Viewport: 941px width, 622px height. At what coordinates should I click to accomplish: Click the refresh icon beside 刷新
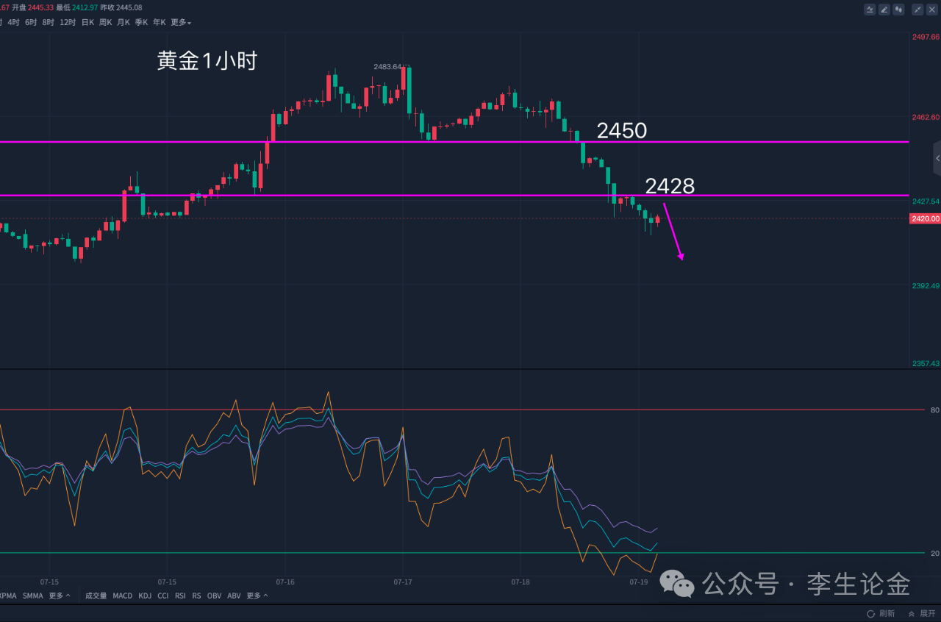pos(871,613)
